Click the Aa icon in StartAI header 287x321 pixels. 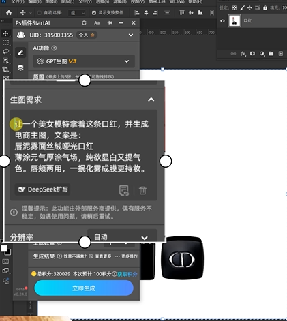click(97, 23)
